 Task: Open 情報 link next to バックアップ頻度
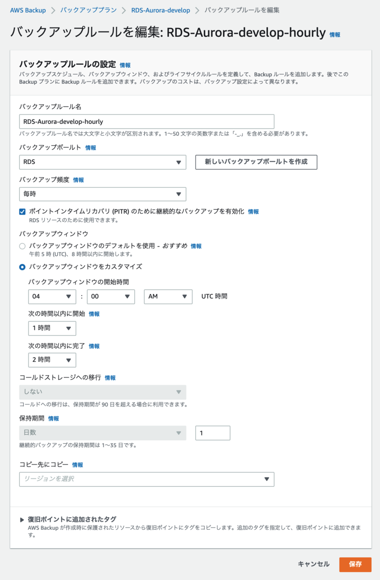coord(78,180)
